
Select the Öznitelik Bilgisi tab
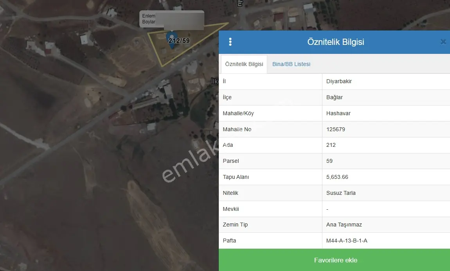pos(244,64)
